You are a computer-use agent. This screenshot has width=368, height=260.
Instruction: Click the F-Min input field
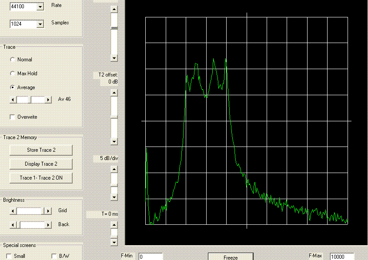[151, 257]
